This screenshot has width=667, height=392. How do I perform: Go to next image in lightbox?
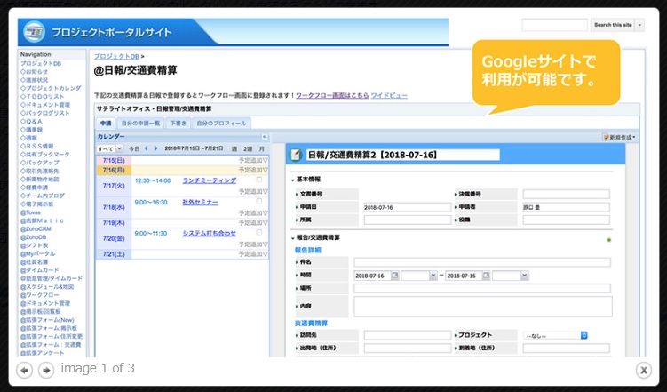click(x=46, y=371)
